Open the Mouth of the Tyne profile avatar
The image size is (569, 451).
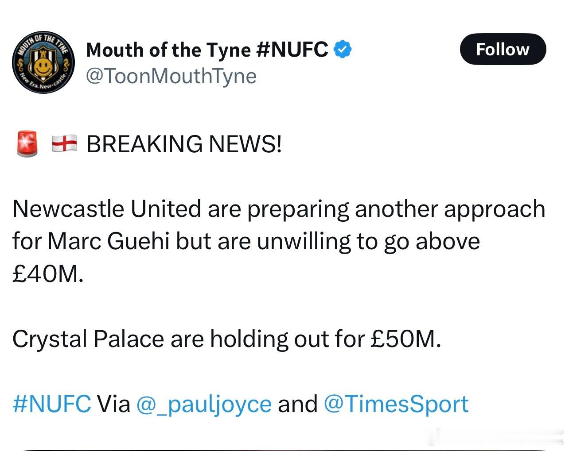[44, 63]
